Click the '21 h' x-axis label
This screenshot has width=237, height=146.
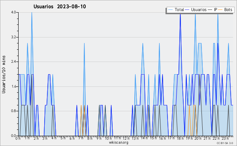207,139
